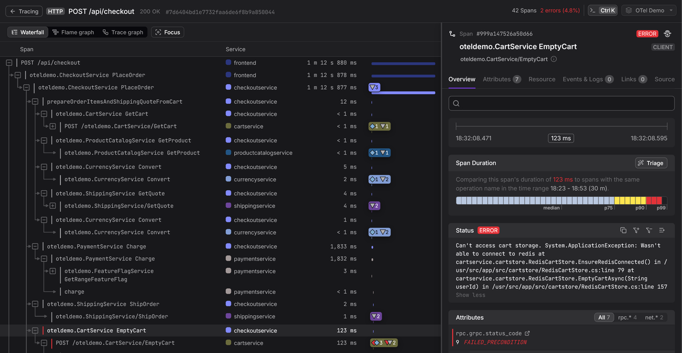Screen dimensions: 682x353
Task: Open the Source tab
Action: coord(664,79)
